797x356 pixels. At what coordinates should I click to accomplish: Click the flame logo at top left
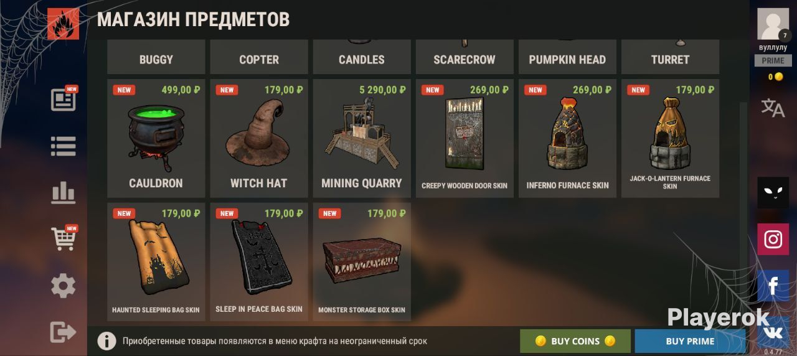(x=63, y=24)
